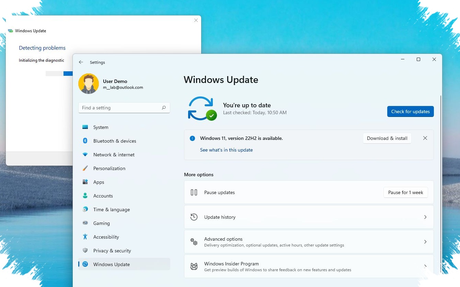This screenshot has width=460, height=287.
Task: Open System settings category
Action: (124, 127)
